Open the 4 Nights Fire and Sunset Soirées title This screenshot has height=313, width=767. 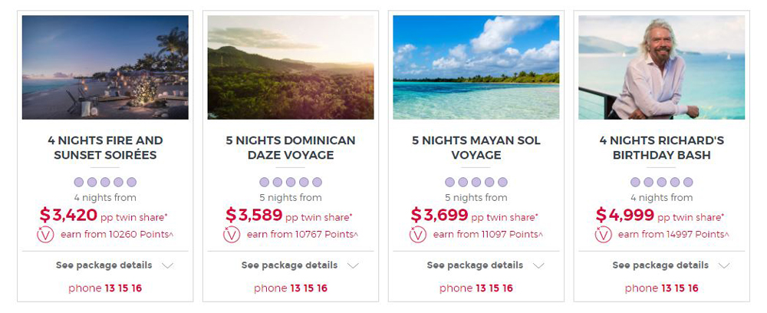pos(105,148)
